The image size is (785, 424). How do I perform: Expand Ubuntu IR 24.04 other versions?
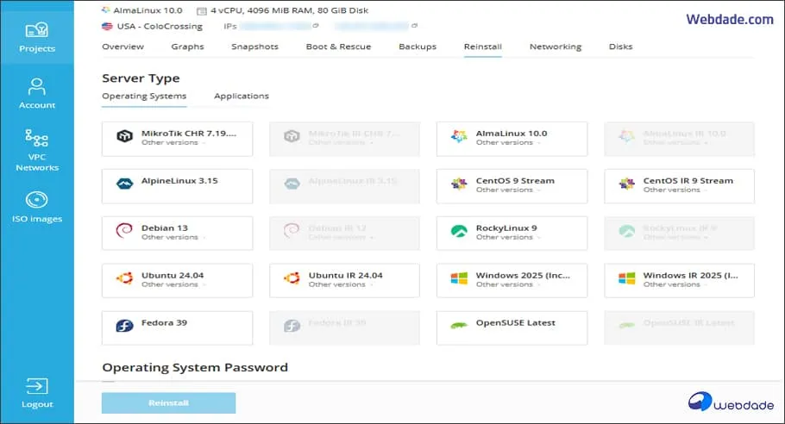point(340,284)
